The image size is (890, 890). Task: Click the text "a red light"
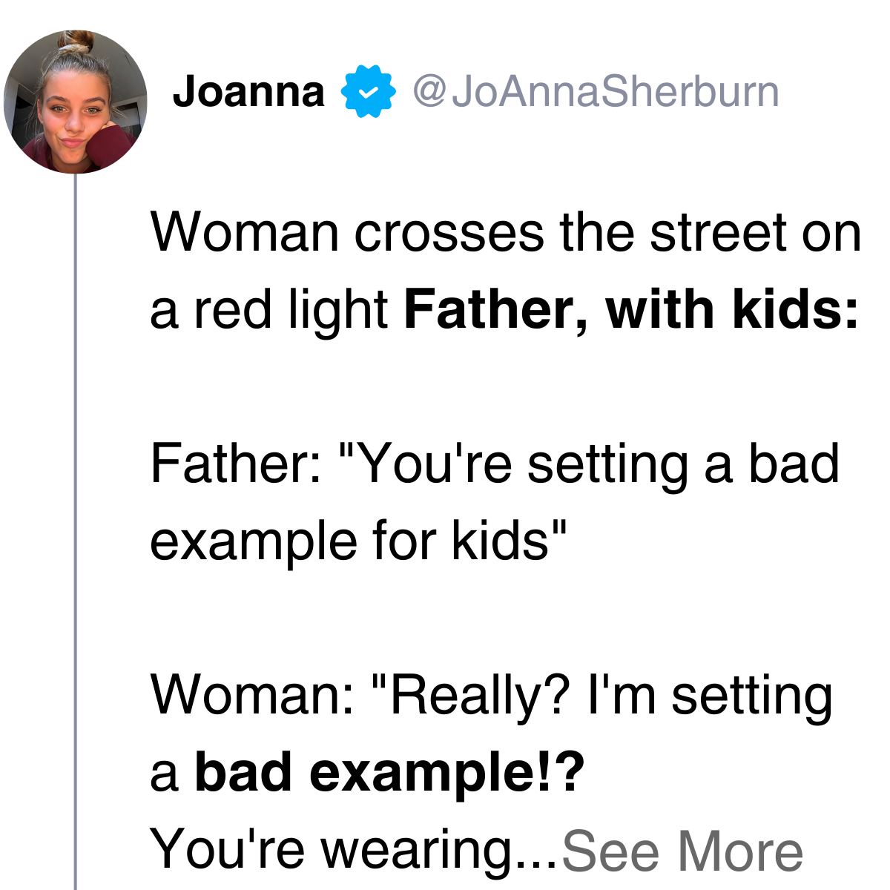[269, 309]
